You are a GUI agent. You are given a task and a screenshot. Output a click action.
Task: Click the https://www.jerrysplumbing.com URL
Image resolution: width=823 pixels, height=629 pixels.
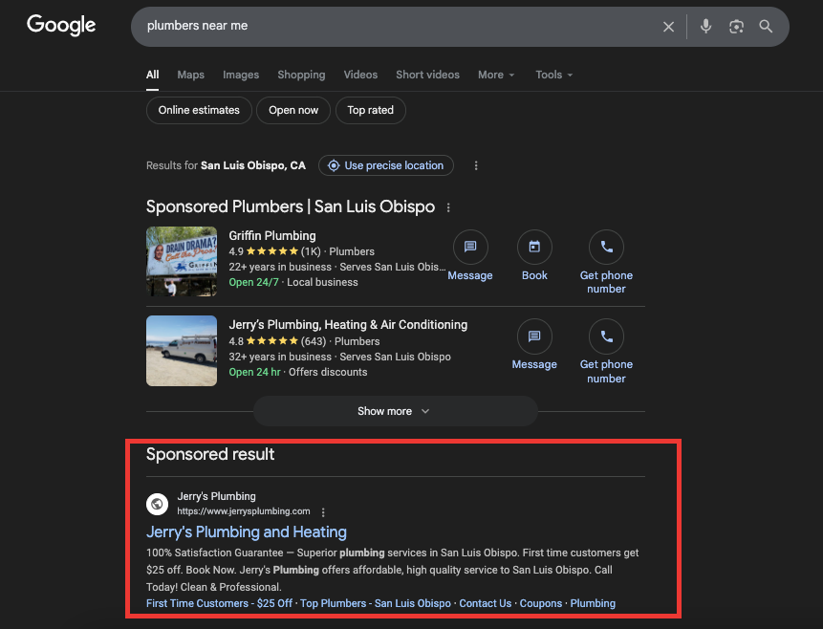pos(244,511)
